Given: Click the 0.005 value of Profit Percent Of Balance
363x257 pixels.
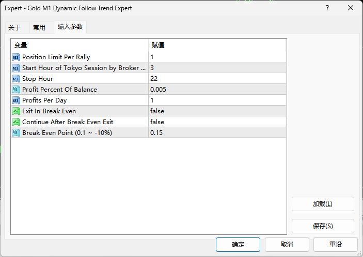Looking at the screenshot, I should click(160, 90).
